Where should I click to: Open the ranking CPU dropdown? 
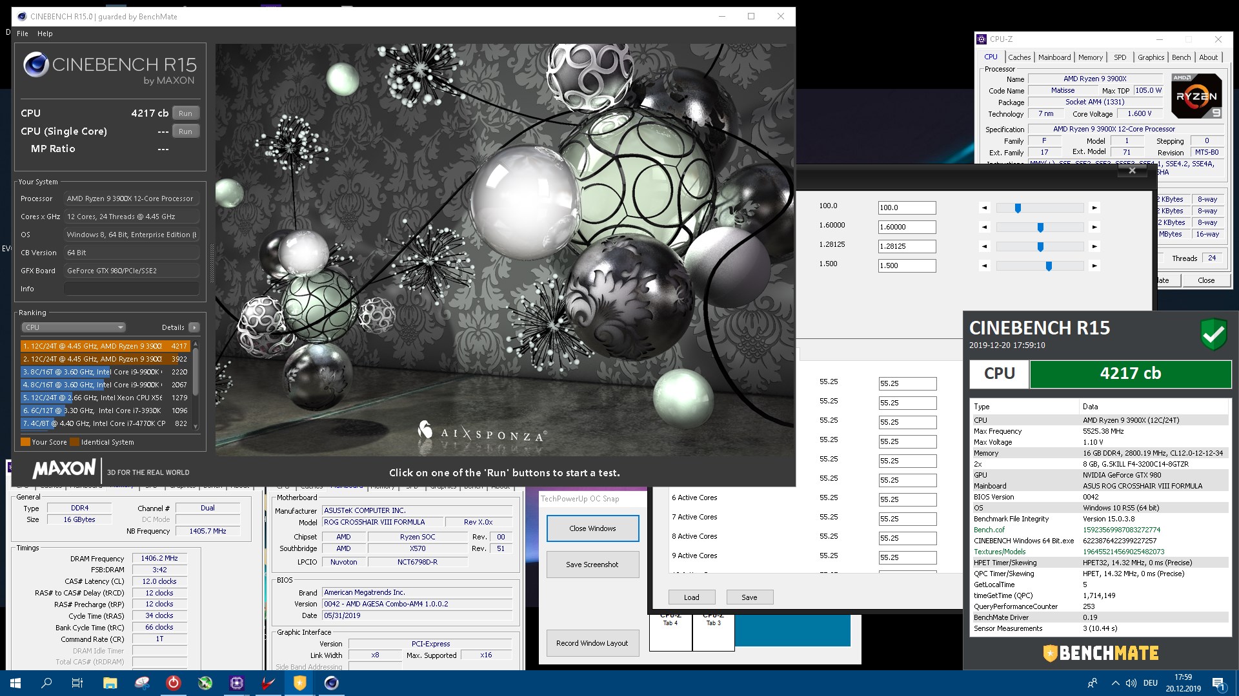[74, 327]
